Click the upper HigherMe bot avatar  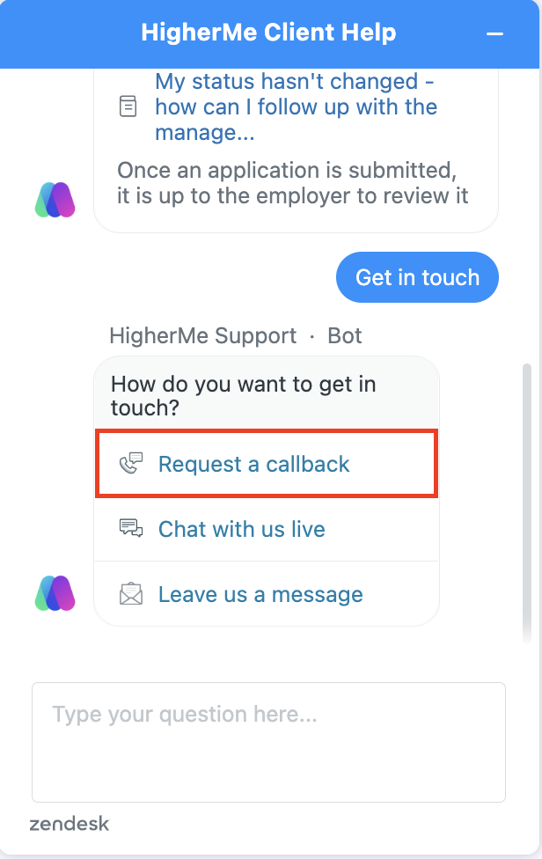55,200
